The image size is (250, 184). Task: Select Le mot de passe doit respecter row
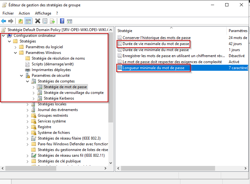[x=172, y=62]
